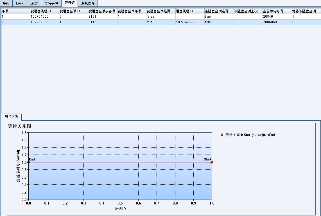The height and width of the screenshot is (216, 321).
Task: Select the 等待关系 chart tab
Action: pos(12,117)
